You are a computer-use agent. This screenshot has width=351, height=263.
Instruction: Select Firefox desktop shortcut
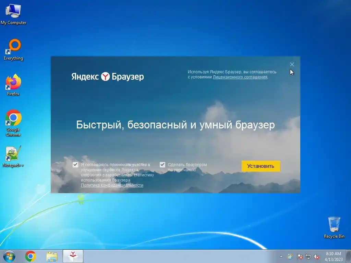pos(13,85)
